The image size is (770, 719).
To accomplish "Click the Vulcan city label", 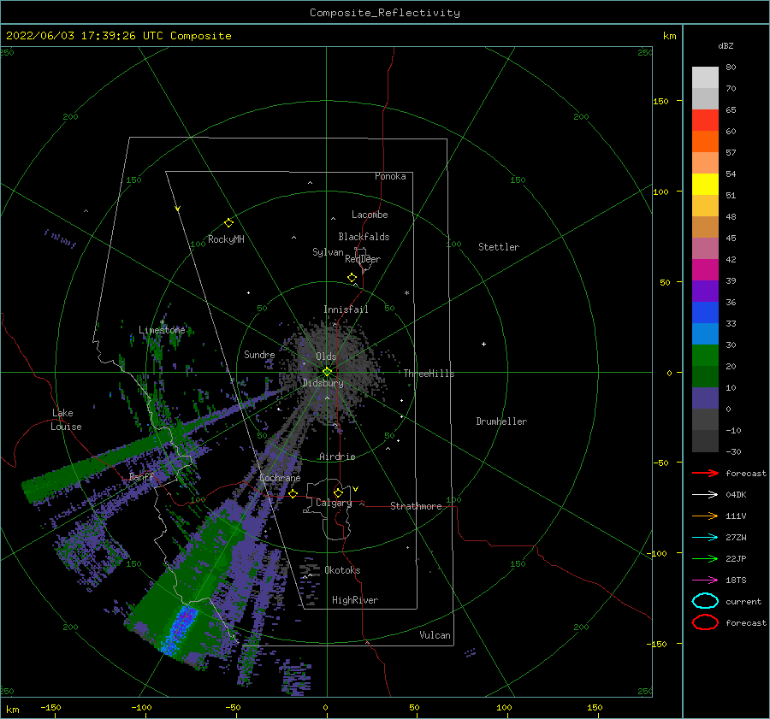I will [x=435, y=635].
